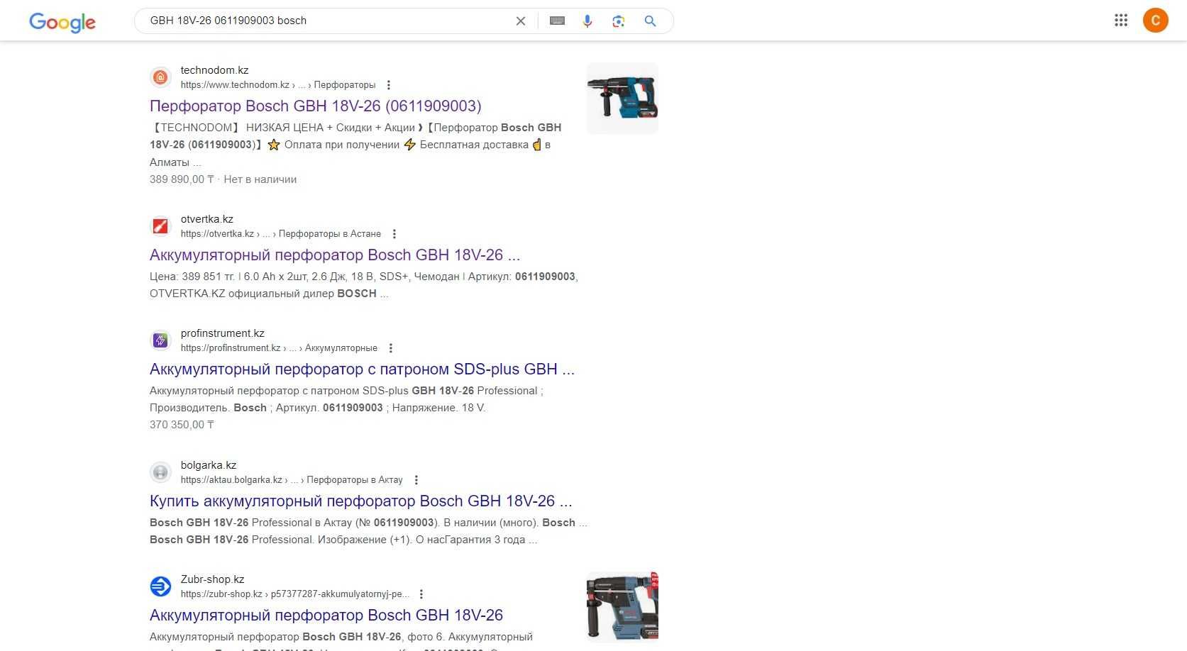The width and height of the screenshot is (1187, 651).
Task: Click the technodom.kz site name
Action: (214, 70)
